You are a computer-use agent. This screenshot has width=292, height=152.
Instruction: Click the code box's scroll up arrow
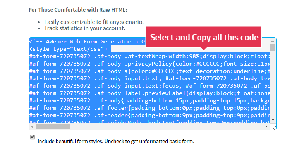[x=273, y=41]
